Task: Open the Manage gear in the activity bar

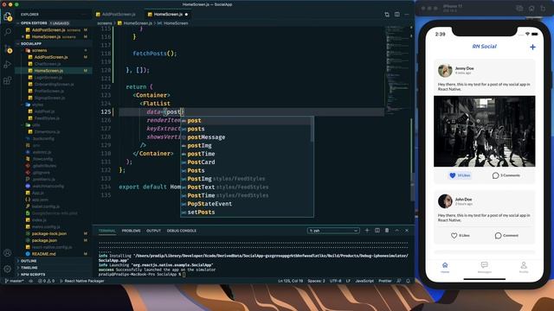Action: (x=8, y=269)
